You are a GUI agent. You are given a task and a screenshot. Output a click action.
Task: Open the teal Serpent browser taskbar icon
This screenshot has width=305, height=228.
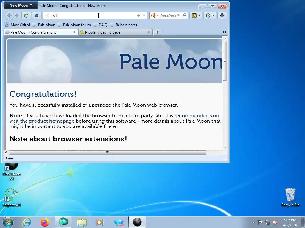coord(63,222)
